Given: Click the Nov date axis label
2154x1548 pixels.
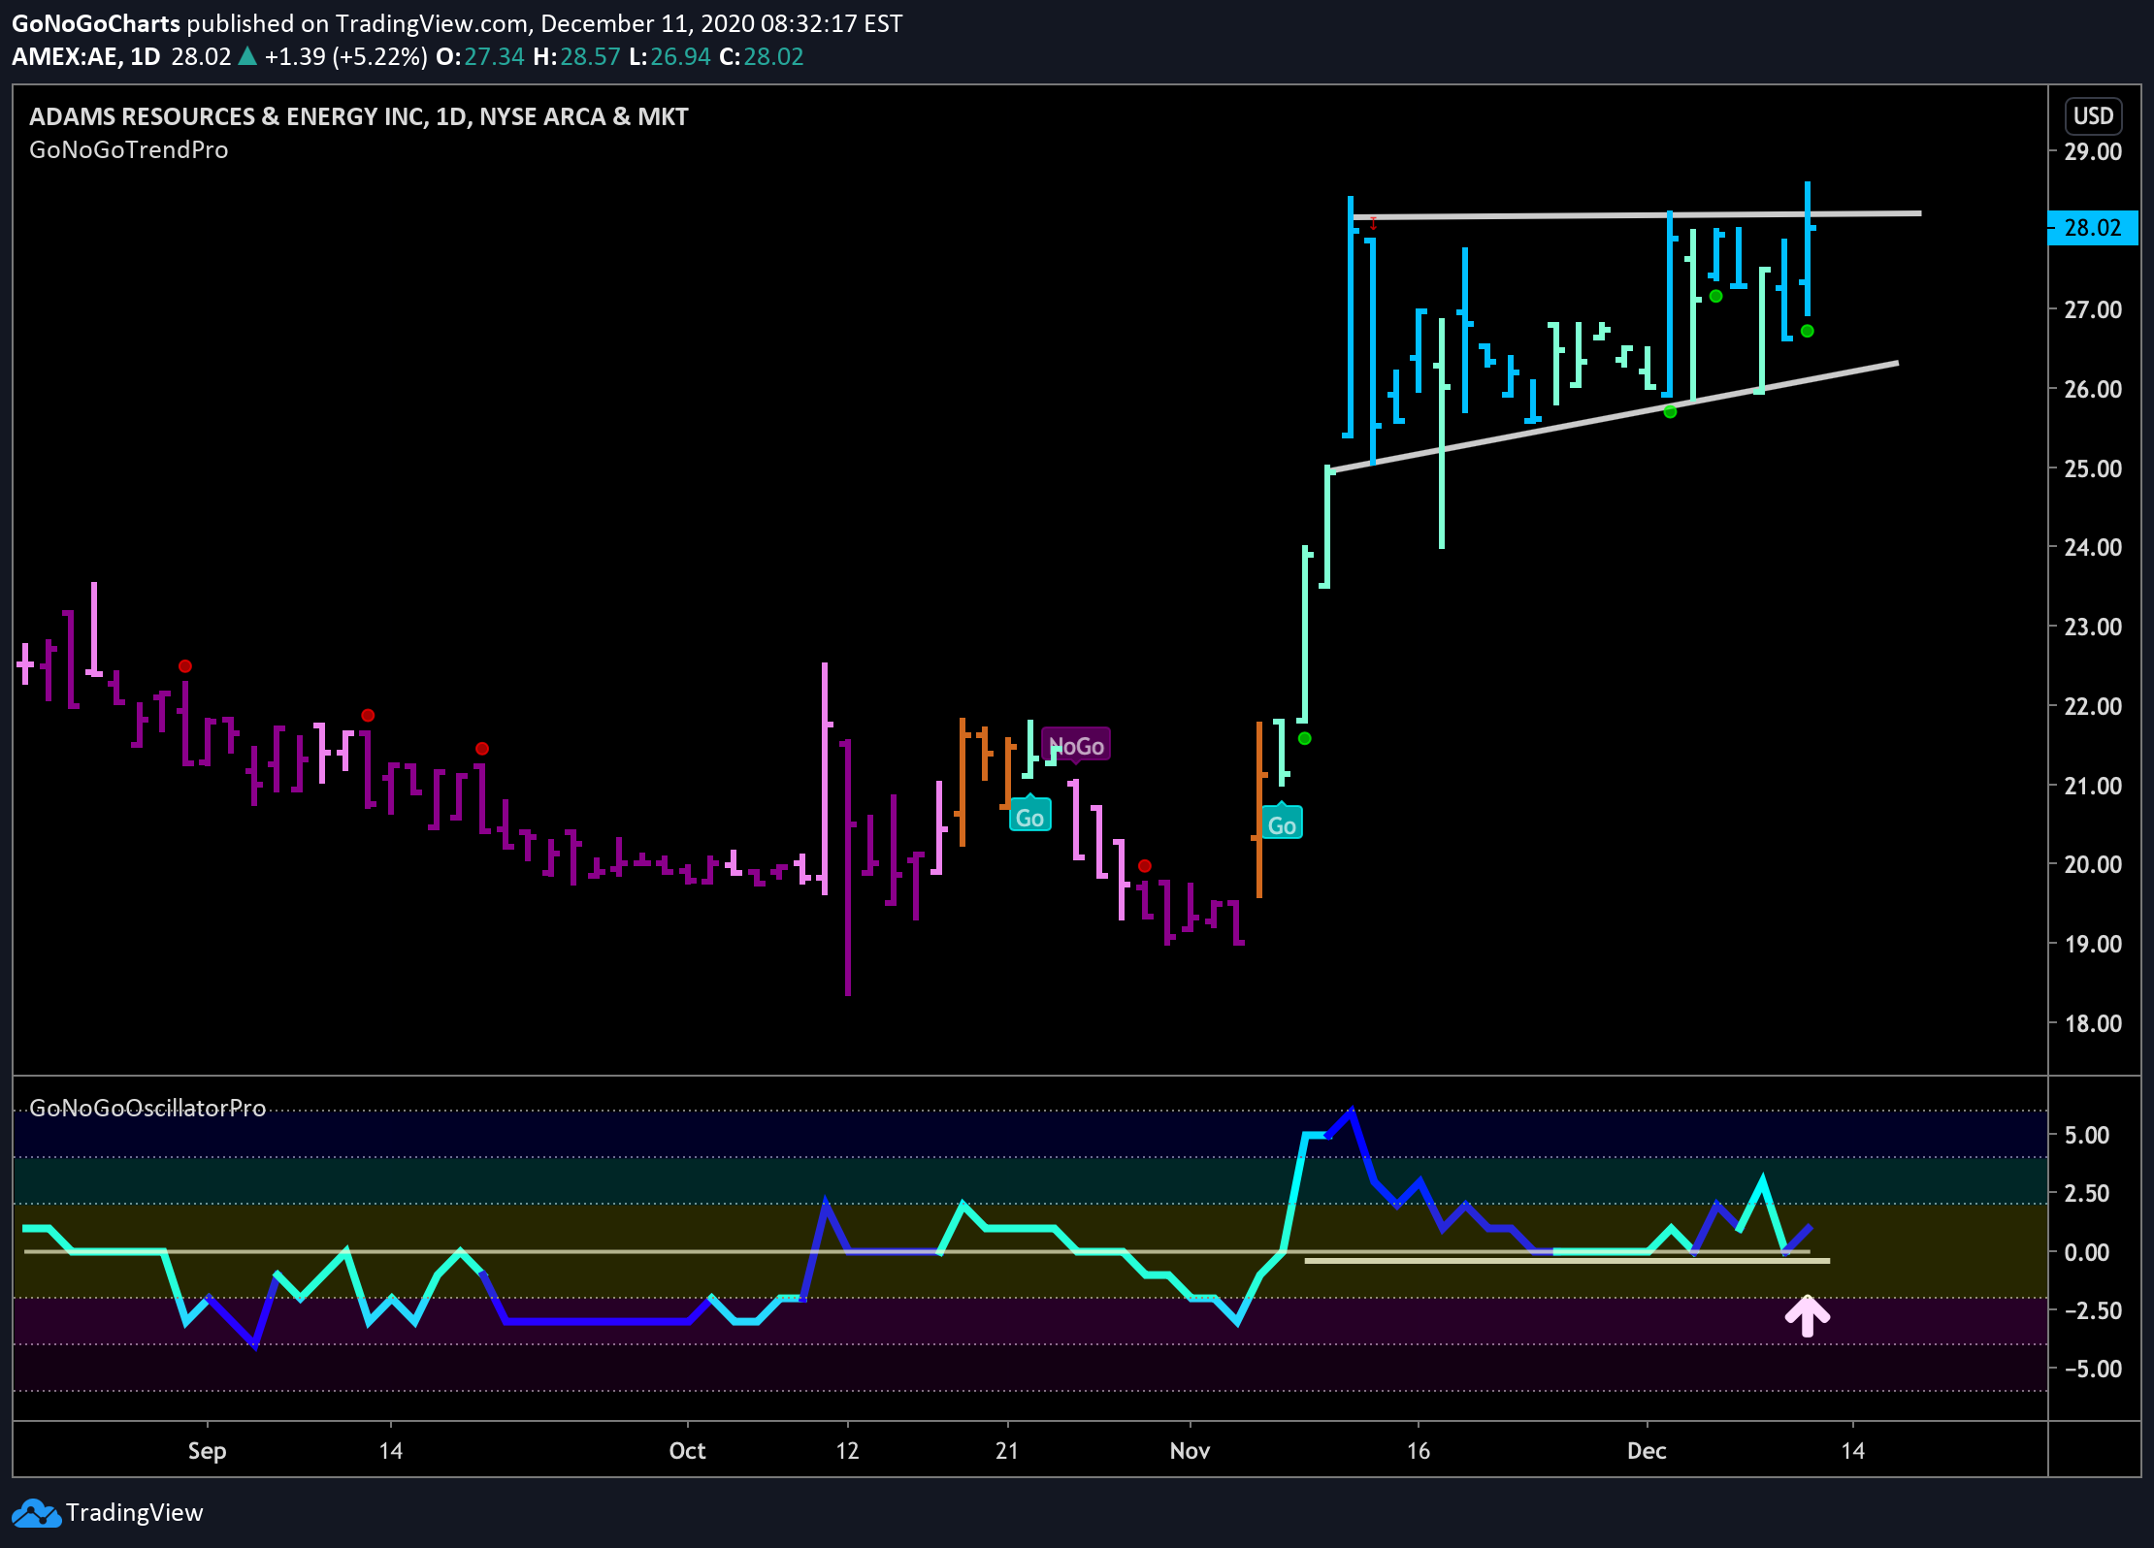Looking at the screenshot, I should 1190,1451.
